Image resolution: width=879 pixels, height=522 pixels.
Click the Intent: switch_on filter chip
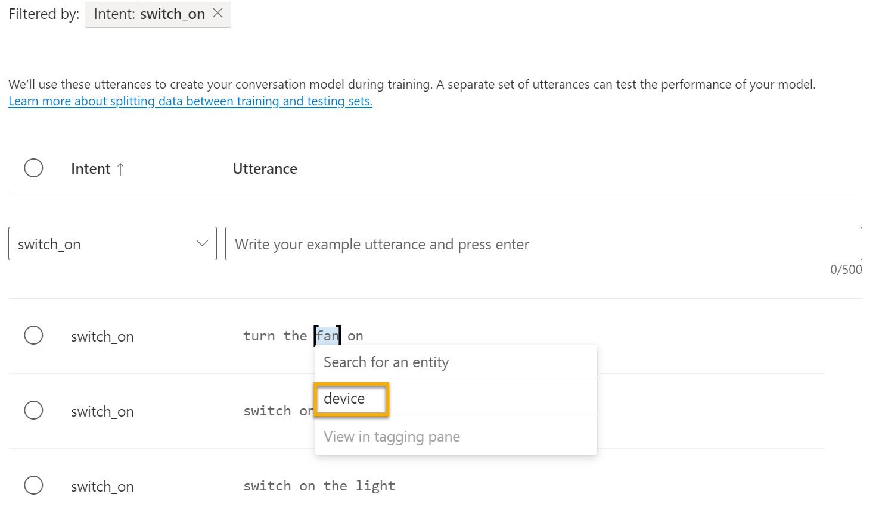(149, 14)
